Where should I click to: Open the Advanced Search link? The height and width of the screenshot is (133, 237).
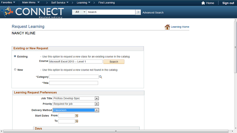coord(153,13)
